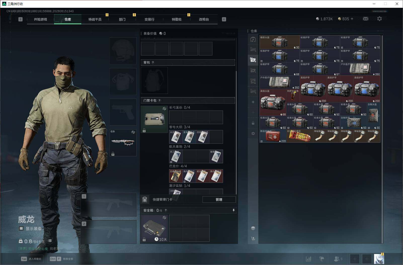Viewport: 403px width, 265px height.
Task: Click the empty helmet equipment slot
Action: tap(123, 51)
